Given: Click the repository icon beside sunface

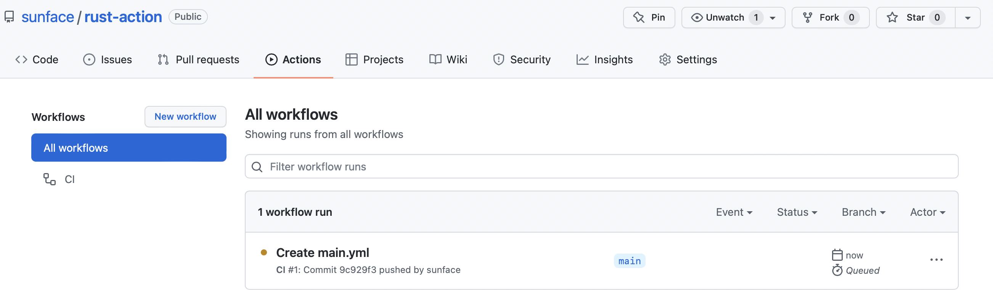Looking at the screenshot, I should tap(9, 17).
